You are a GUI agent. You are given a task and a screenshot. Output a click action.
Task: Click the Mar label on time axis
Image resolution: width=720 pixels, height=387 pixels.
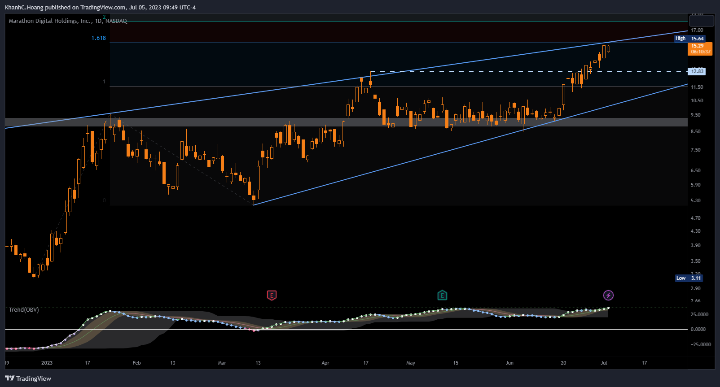tap(222, 363)
